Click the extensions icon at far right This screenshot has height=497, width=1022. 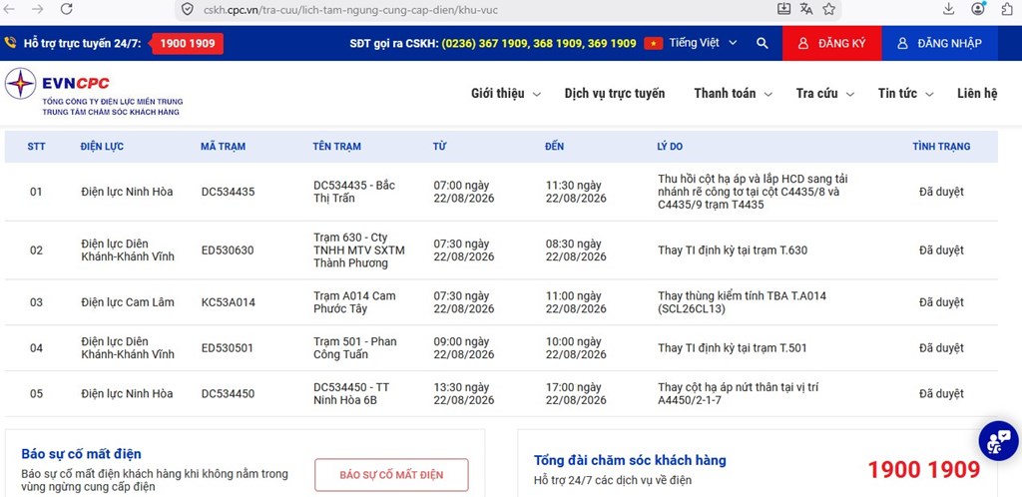click(x=1008, y=9)
